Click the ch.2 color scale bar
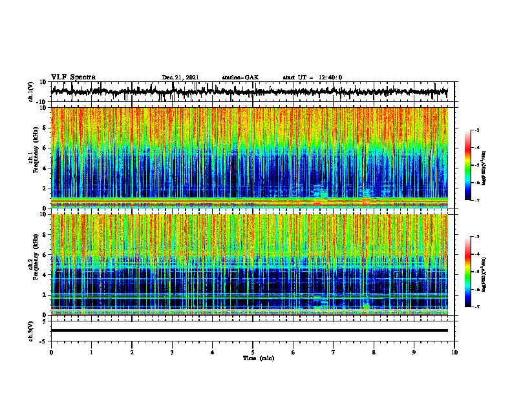512x395 pixels. (468, 272)
